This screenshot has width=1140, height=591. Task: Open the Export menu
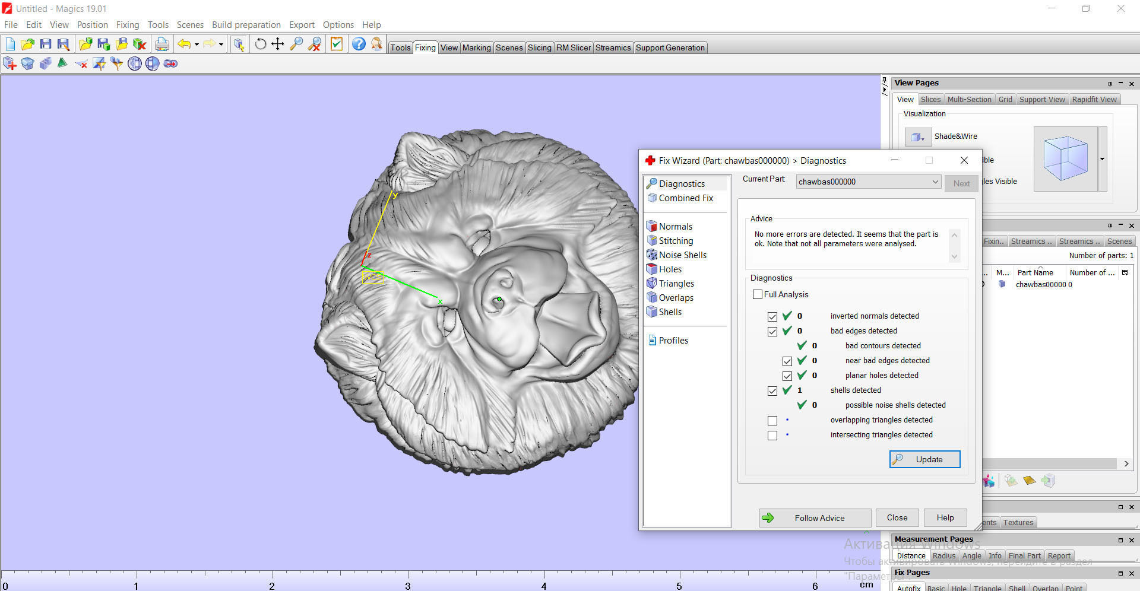click(x=302, y=25)
